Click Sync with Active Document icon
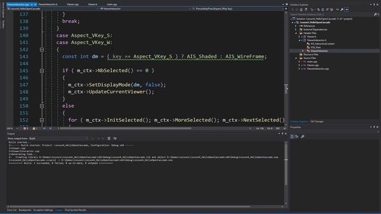The height and width of the screenshot is (214, 381). coord(318,10)
